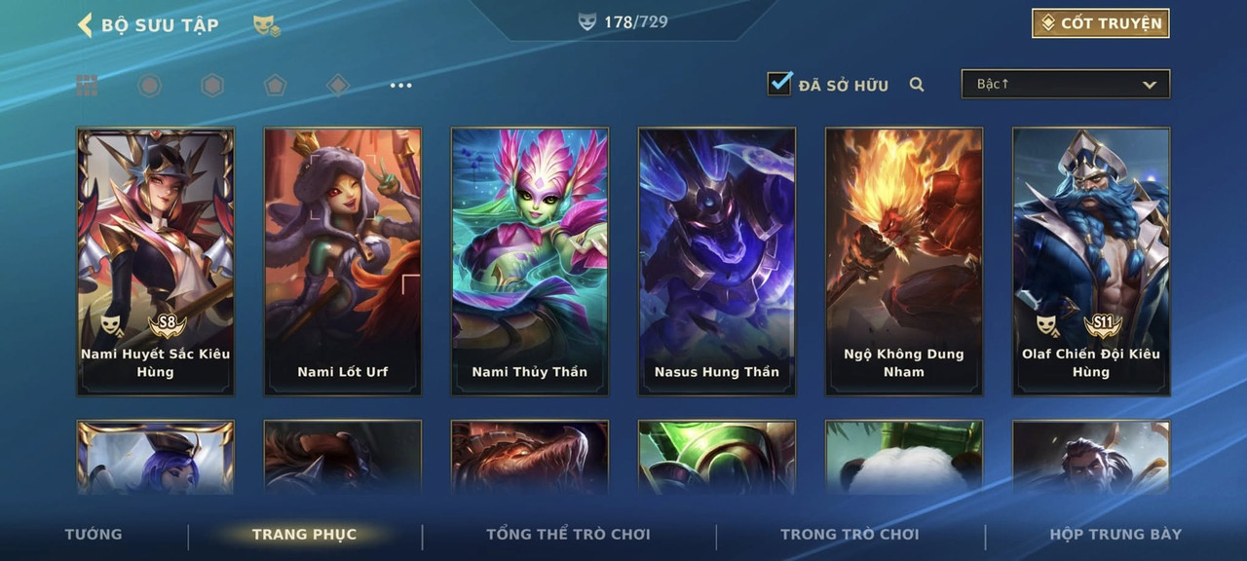Image resolution: width=1247 pixels, height=561 pixels.
Task: Select the pentagon rarity filter icon
Action: (275, 86)
